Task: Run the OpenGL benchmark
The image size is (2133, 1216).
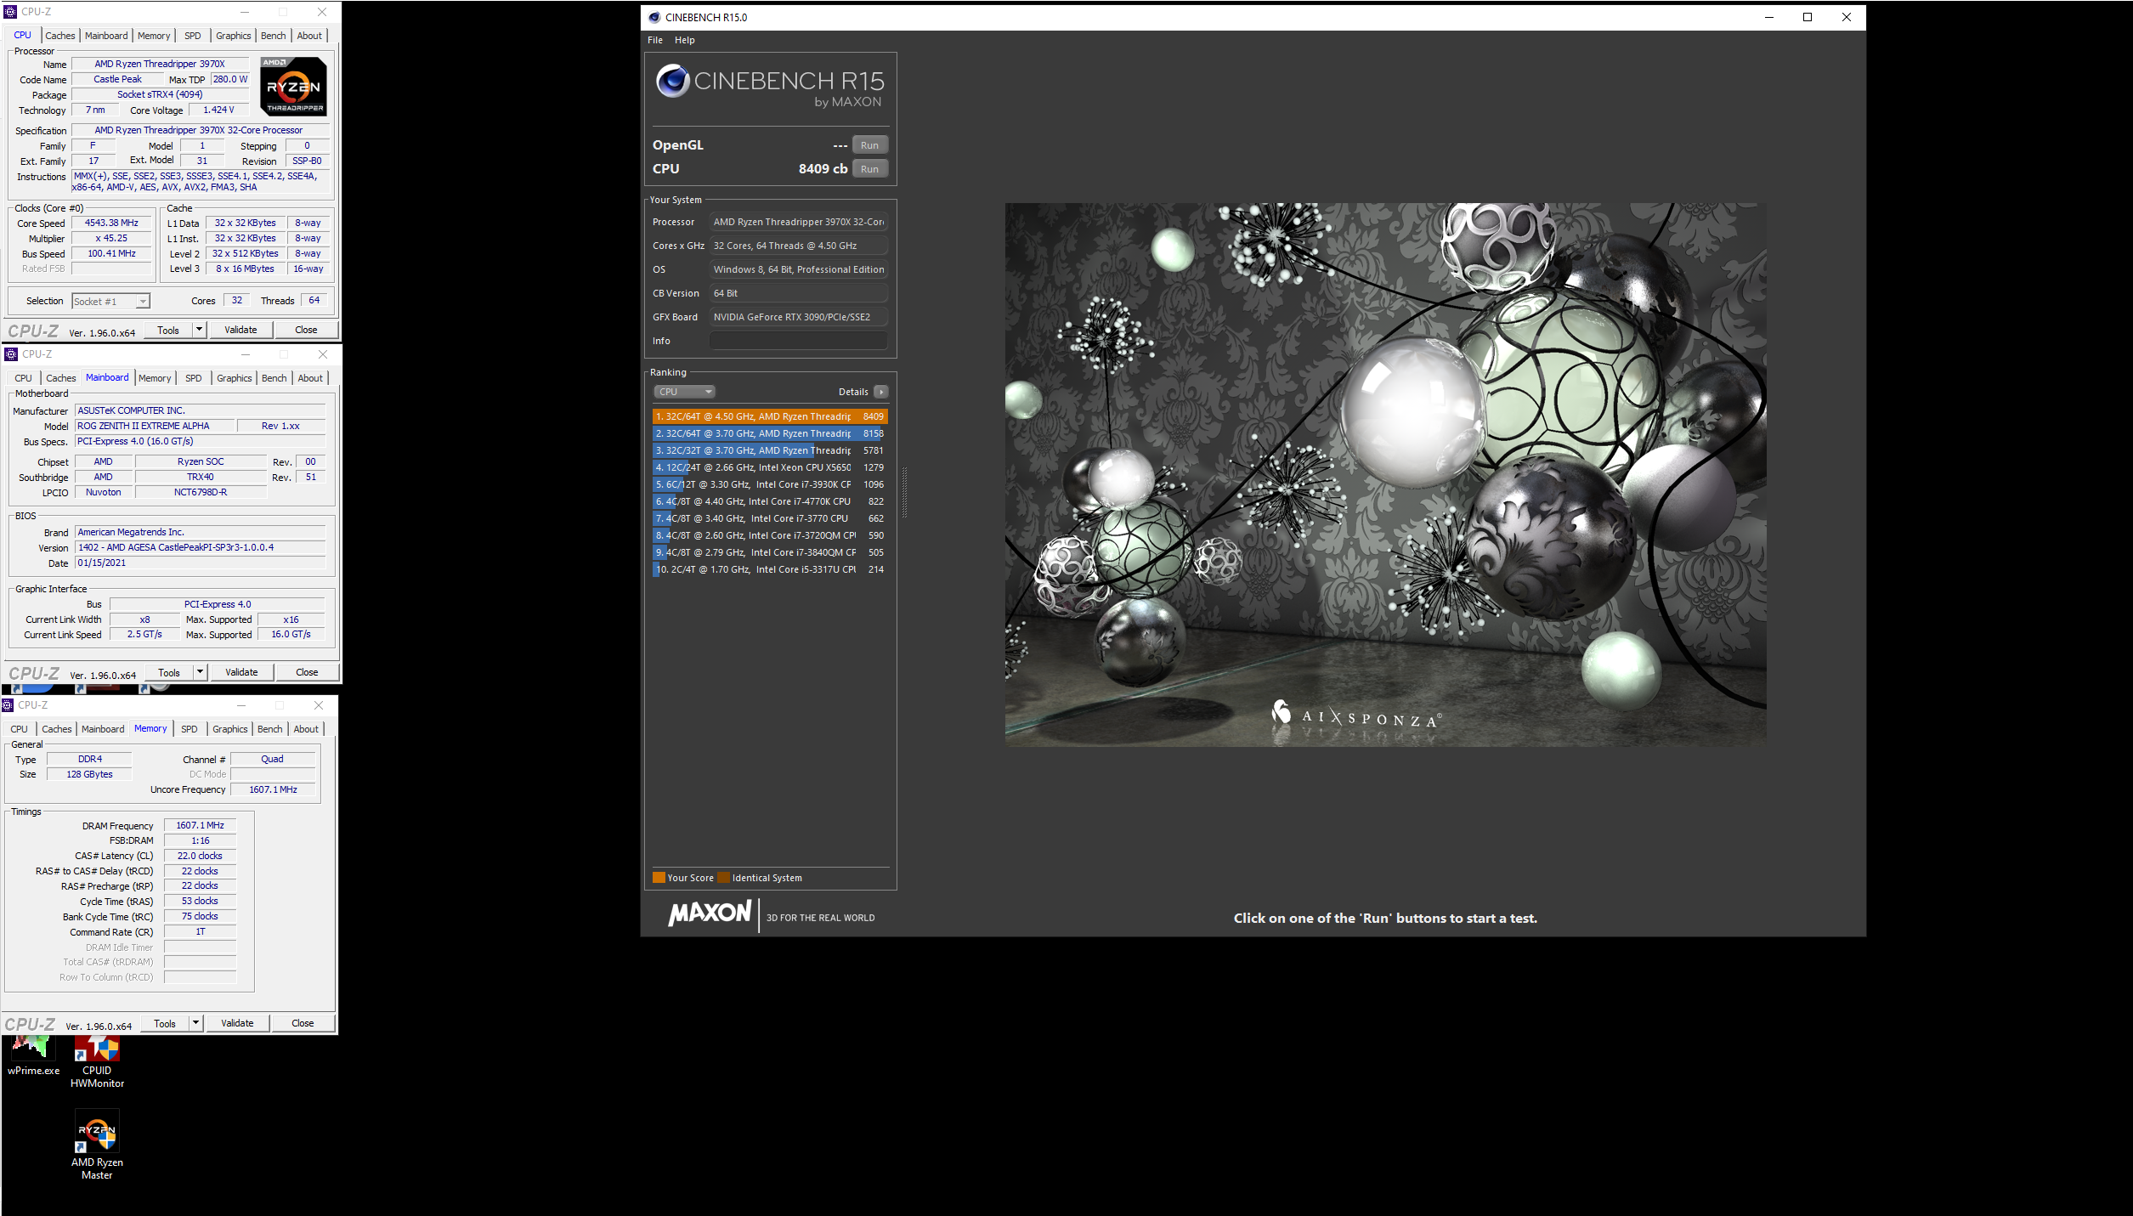Action: coord(869,145)
